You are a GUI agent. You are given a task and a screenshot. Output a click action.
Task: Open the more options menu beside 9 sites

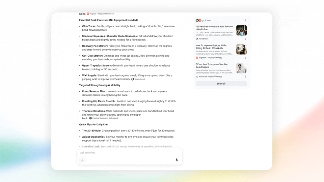[245, 21]
